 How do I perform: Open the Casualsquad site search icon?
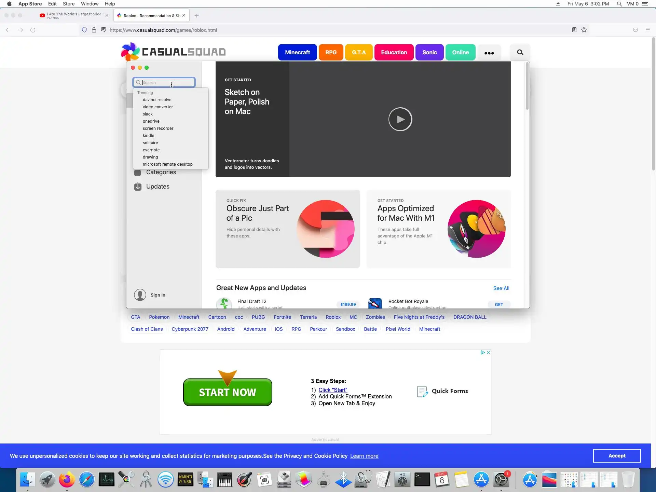click(520, 52)
